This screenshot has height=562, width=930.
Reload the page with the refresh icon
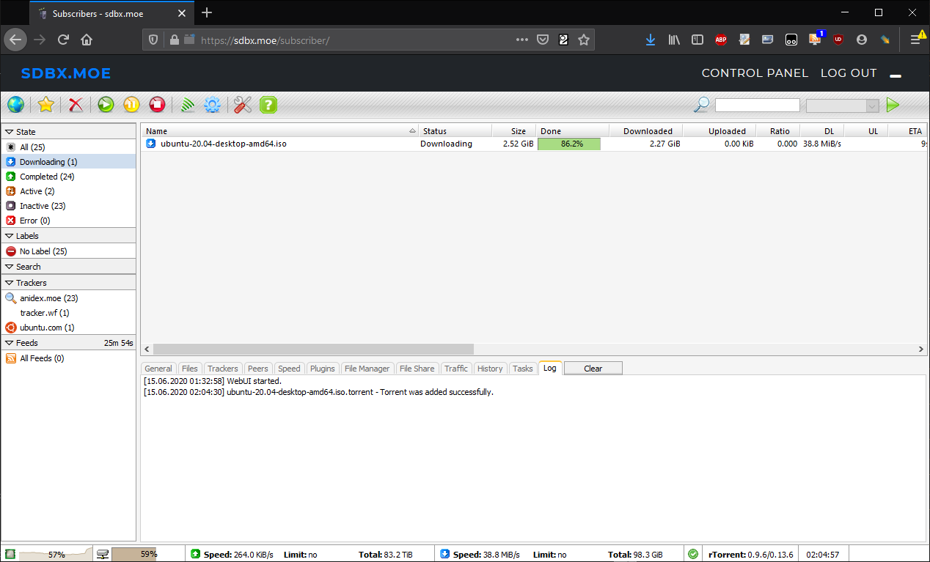pos(63,40)
